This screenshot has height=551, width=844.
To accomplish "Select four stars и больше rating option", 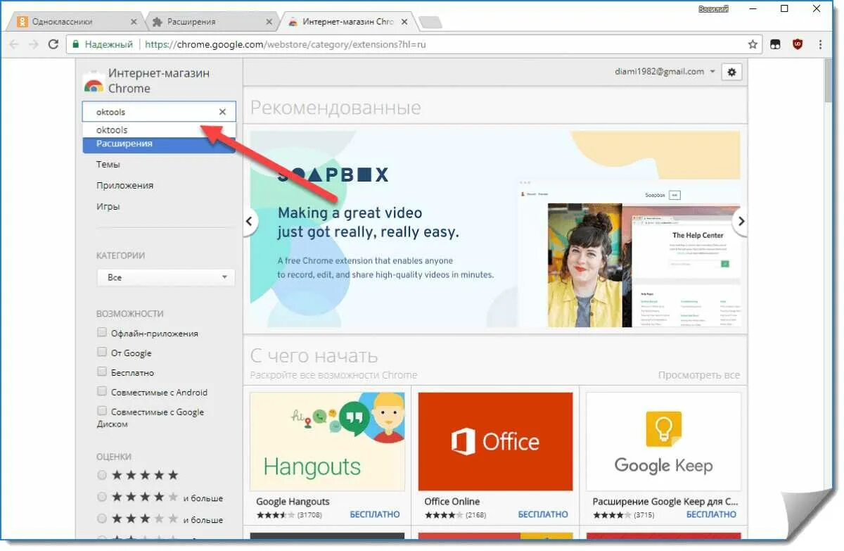I will point(102,498).
